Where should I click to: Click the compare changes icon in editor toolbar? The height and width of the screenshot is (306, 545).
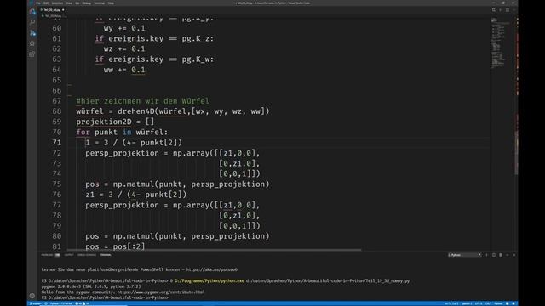[x=494, y=10]
